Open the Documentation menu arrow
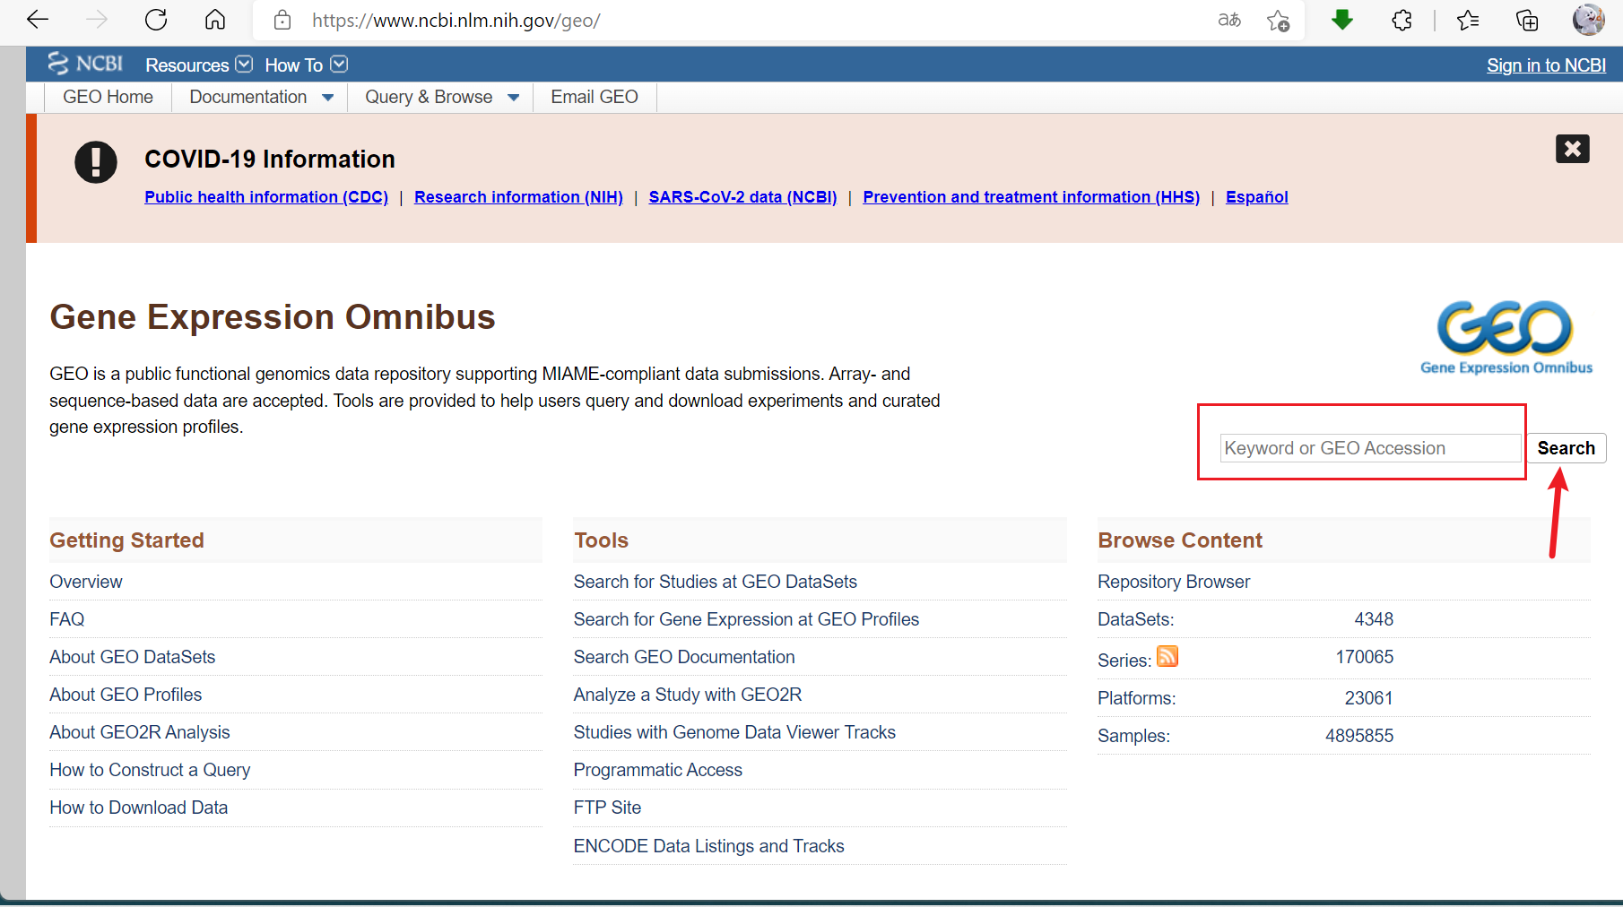Viewport: 1623px width, 907px height. point(328,98)
